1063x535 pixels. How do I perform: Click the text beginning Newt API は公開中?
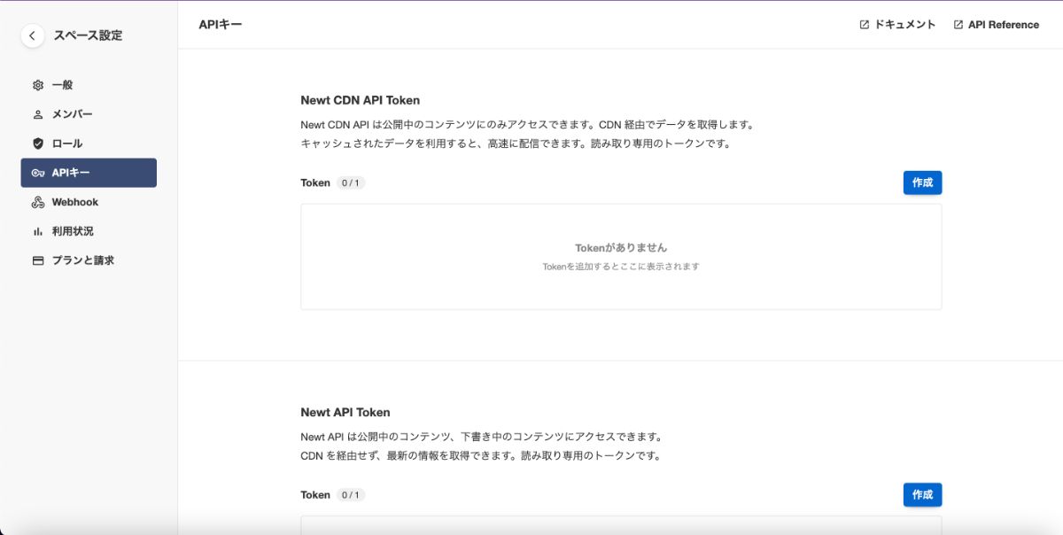coord(482,437)
